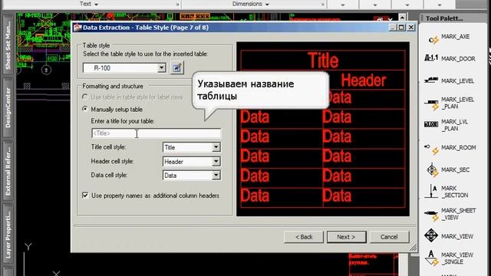The height and width of the screenshot is (276, 491).
Task: Open the DesignCenter side tab
Action: pos(8,107)
